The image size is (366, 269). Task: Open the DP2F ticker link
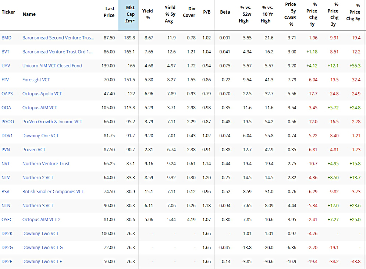tap(7, 262)
